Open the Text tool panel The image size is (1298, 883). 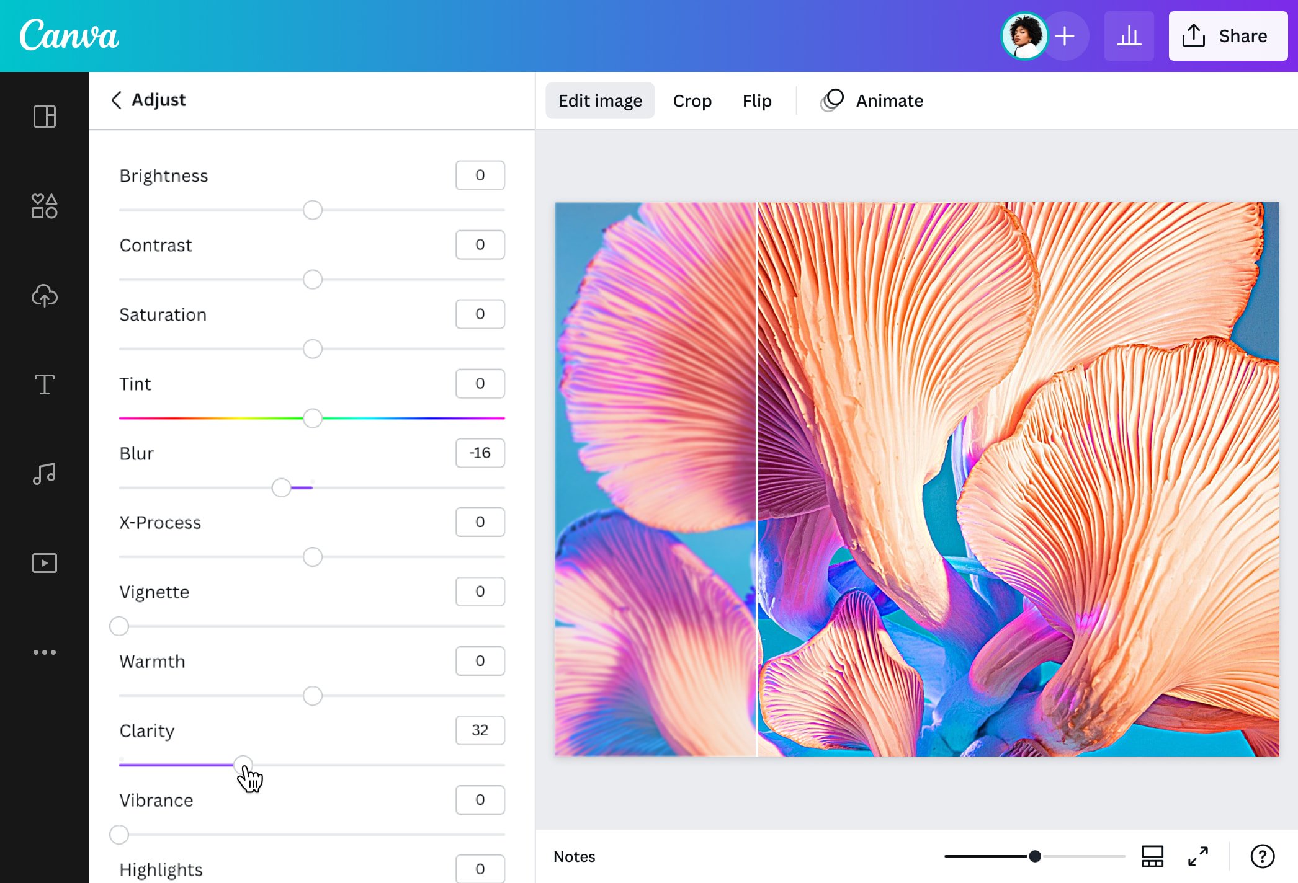(44, 384)
